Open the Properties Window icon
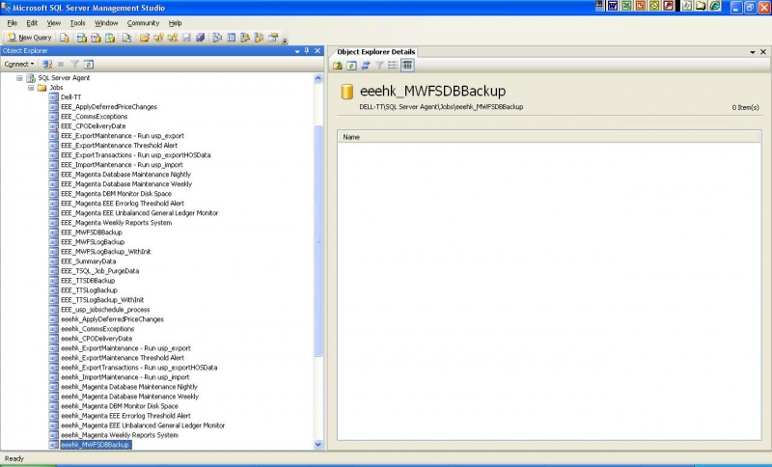 tap(273, 38)
